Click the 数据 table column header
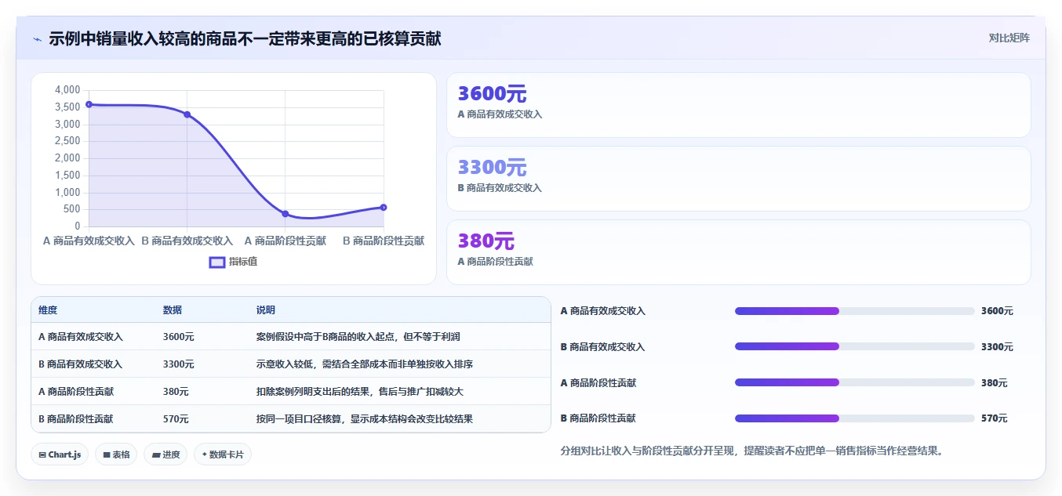 [173, 310]
